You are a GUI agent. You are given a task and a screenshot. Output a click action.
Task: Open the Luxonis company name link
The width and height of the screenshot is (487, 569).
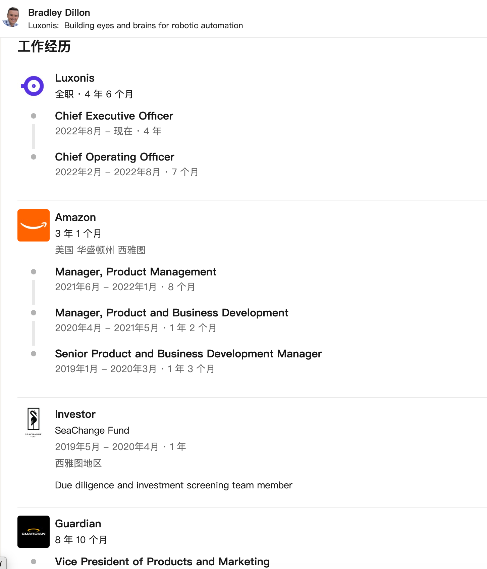pos(75,78)
